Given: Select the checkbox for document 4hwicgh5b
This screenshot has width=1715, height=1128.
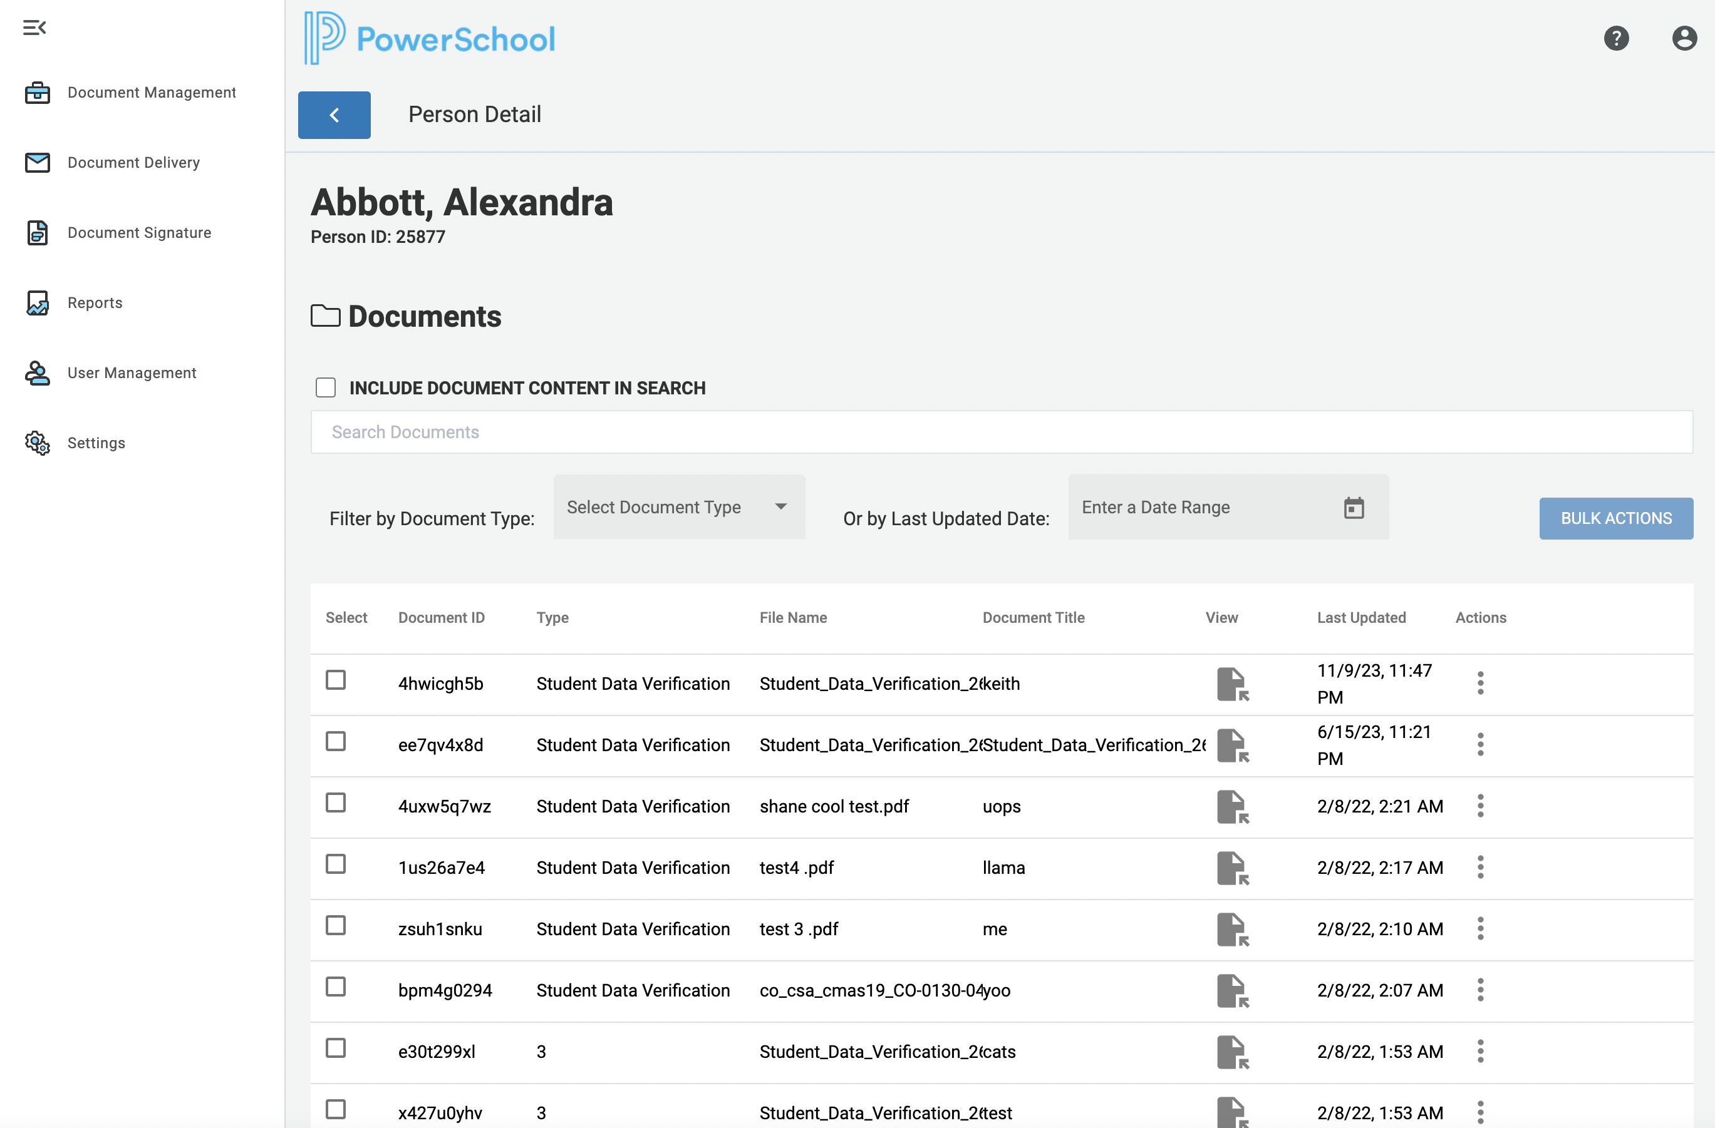Looking at the screenshot, I should [x=336, y=680].
